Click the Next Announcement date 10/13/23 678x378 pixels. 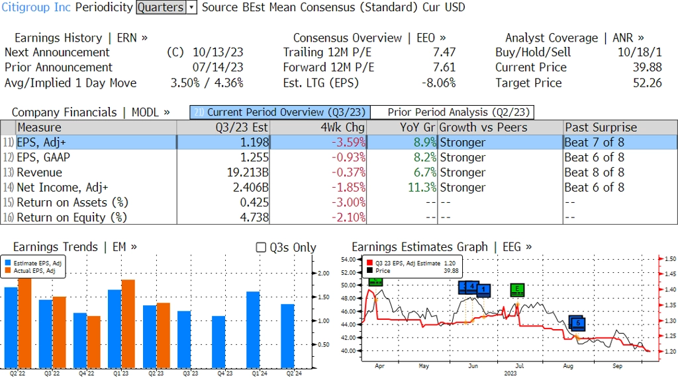click(218, 52)
